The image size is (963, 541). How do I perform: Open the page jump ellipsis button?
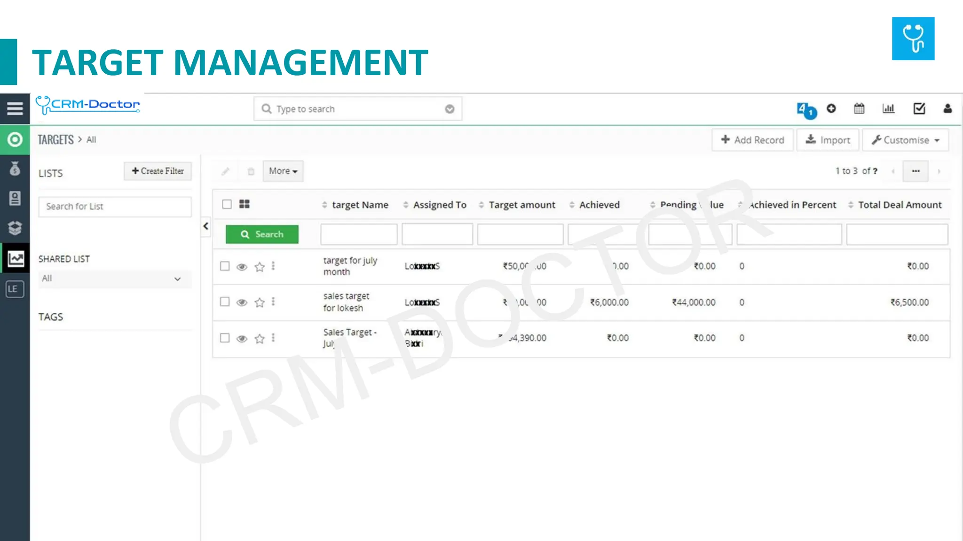tap(916, 171)
